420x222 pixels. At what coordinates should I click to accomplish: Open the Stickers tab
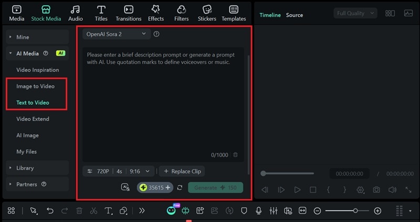point(207,14)
